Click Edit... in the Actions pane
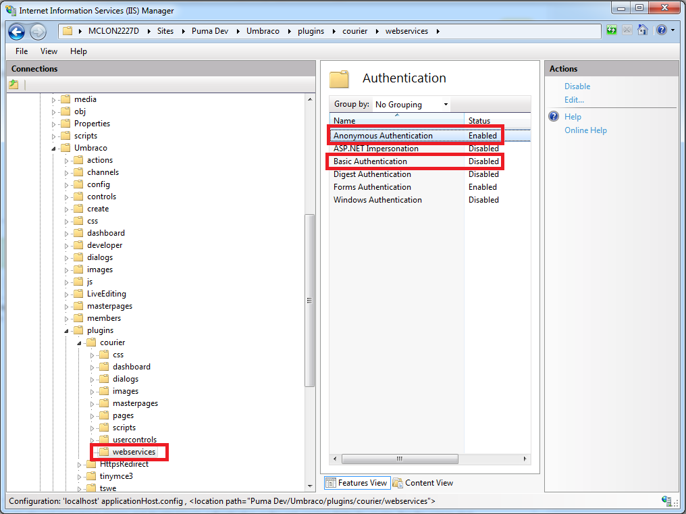The width and height of the screenshot is (686, 514). tap(574, 100)
